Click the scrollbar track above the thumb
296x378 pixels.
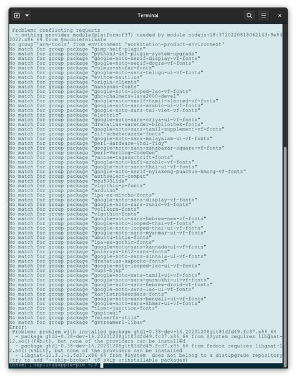click(x=285, y=84)
